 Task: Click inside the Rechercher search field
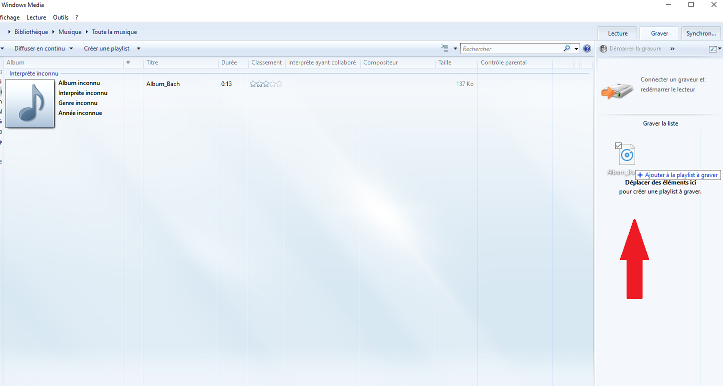coord(512,48)
